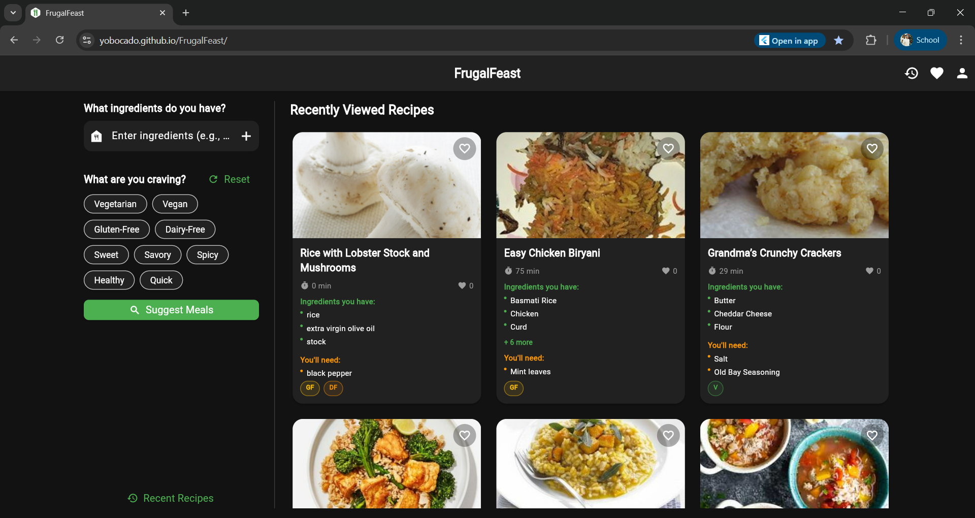Screen dimensions: 975x518
Task: Toggle the Spicy craving filter
Action: coord(208,255)
